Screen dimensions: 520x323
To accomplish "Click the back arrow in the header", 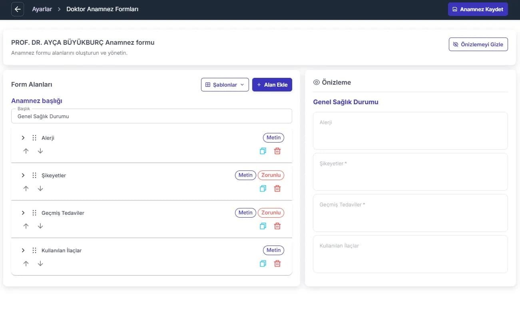I will (18, 9).
